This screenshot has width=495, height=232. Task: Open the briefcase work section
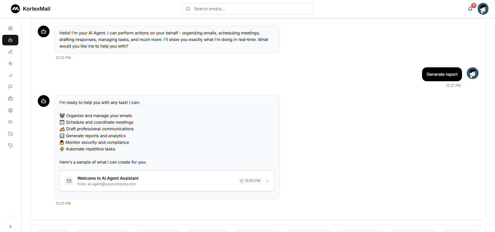click(10, 98)
